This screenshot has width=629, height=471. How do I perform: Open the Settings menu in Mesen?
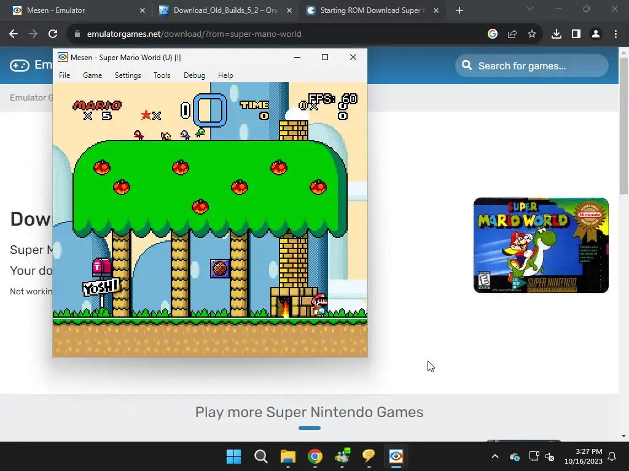[128, 75]
